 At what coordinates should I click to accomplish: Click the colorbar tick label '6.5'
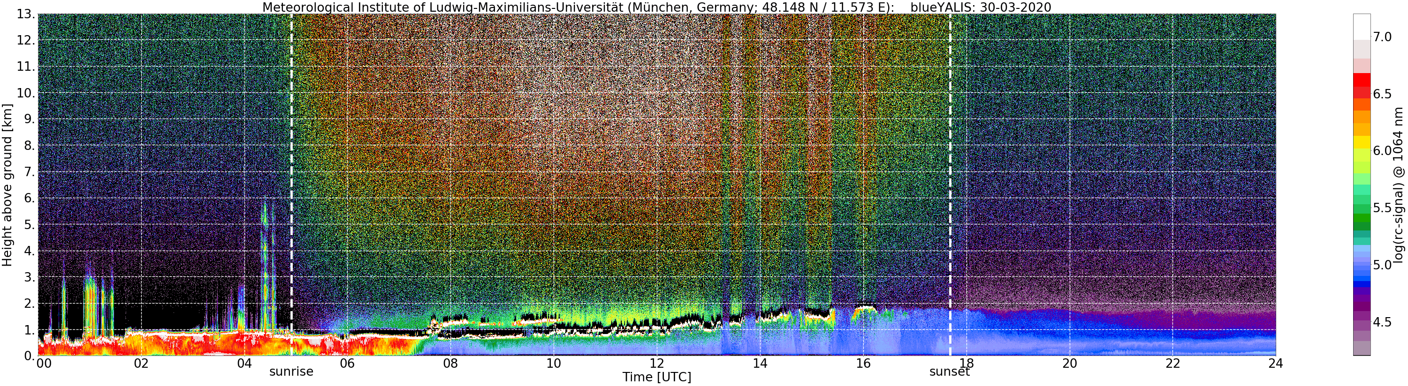[1382, 94]
